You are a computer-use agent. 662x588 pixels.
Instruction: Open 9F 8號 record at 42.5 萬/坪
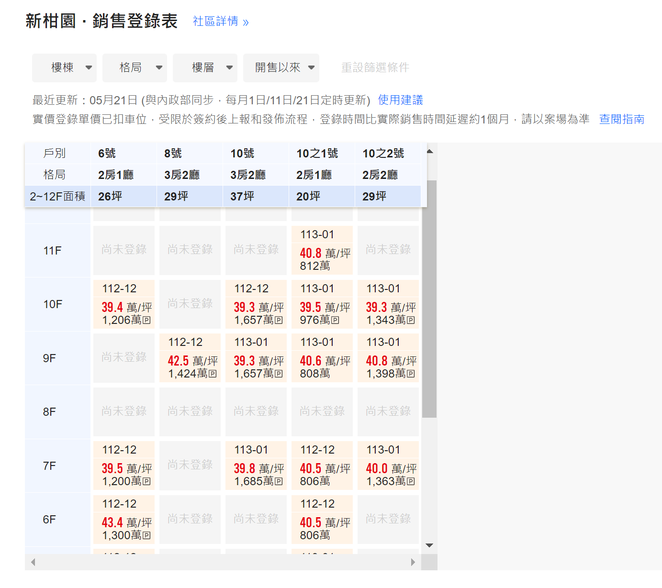(190, 358)
